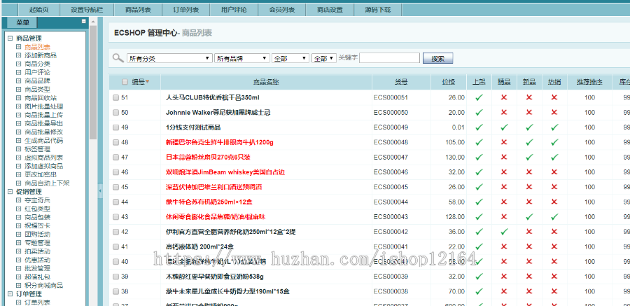
Task: Check the box for item 48
Action: [115, 142]
